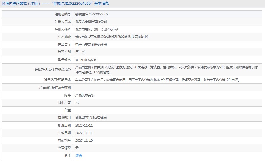265x161 pixels.
Task: Select the 生效日期 row's 2022-11-11 value
Action: tap(84, 133)
